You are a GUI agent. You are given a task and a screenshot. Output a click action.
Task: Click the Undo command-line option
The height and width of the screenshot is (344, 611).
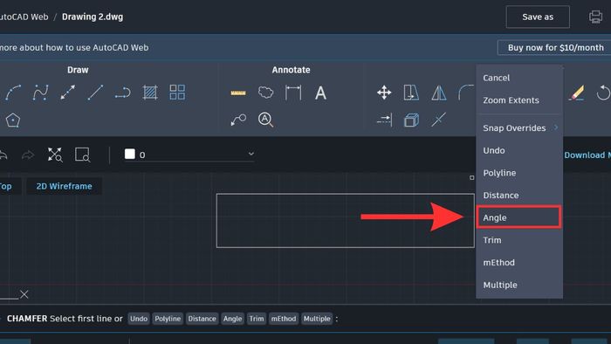139,319
